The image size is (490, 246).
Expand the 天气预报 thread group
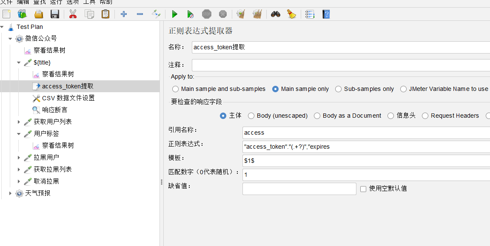click(11, 193)
